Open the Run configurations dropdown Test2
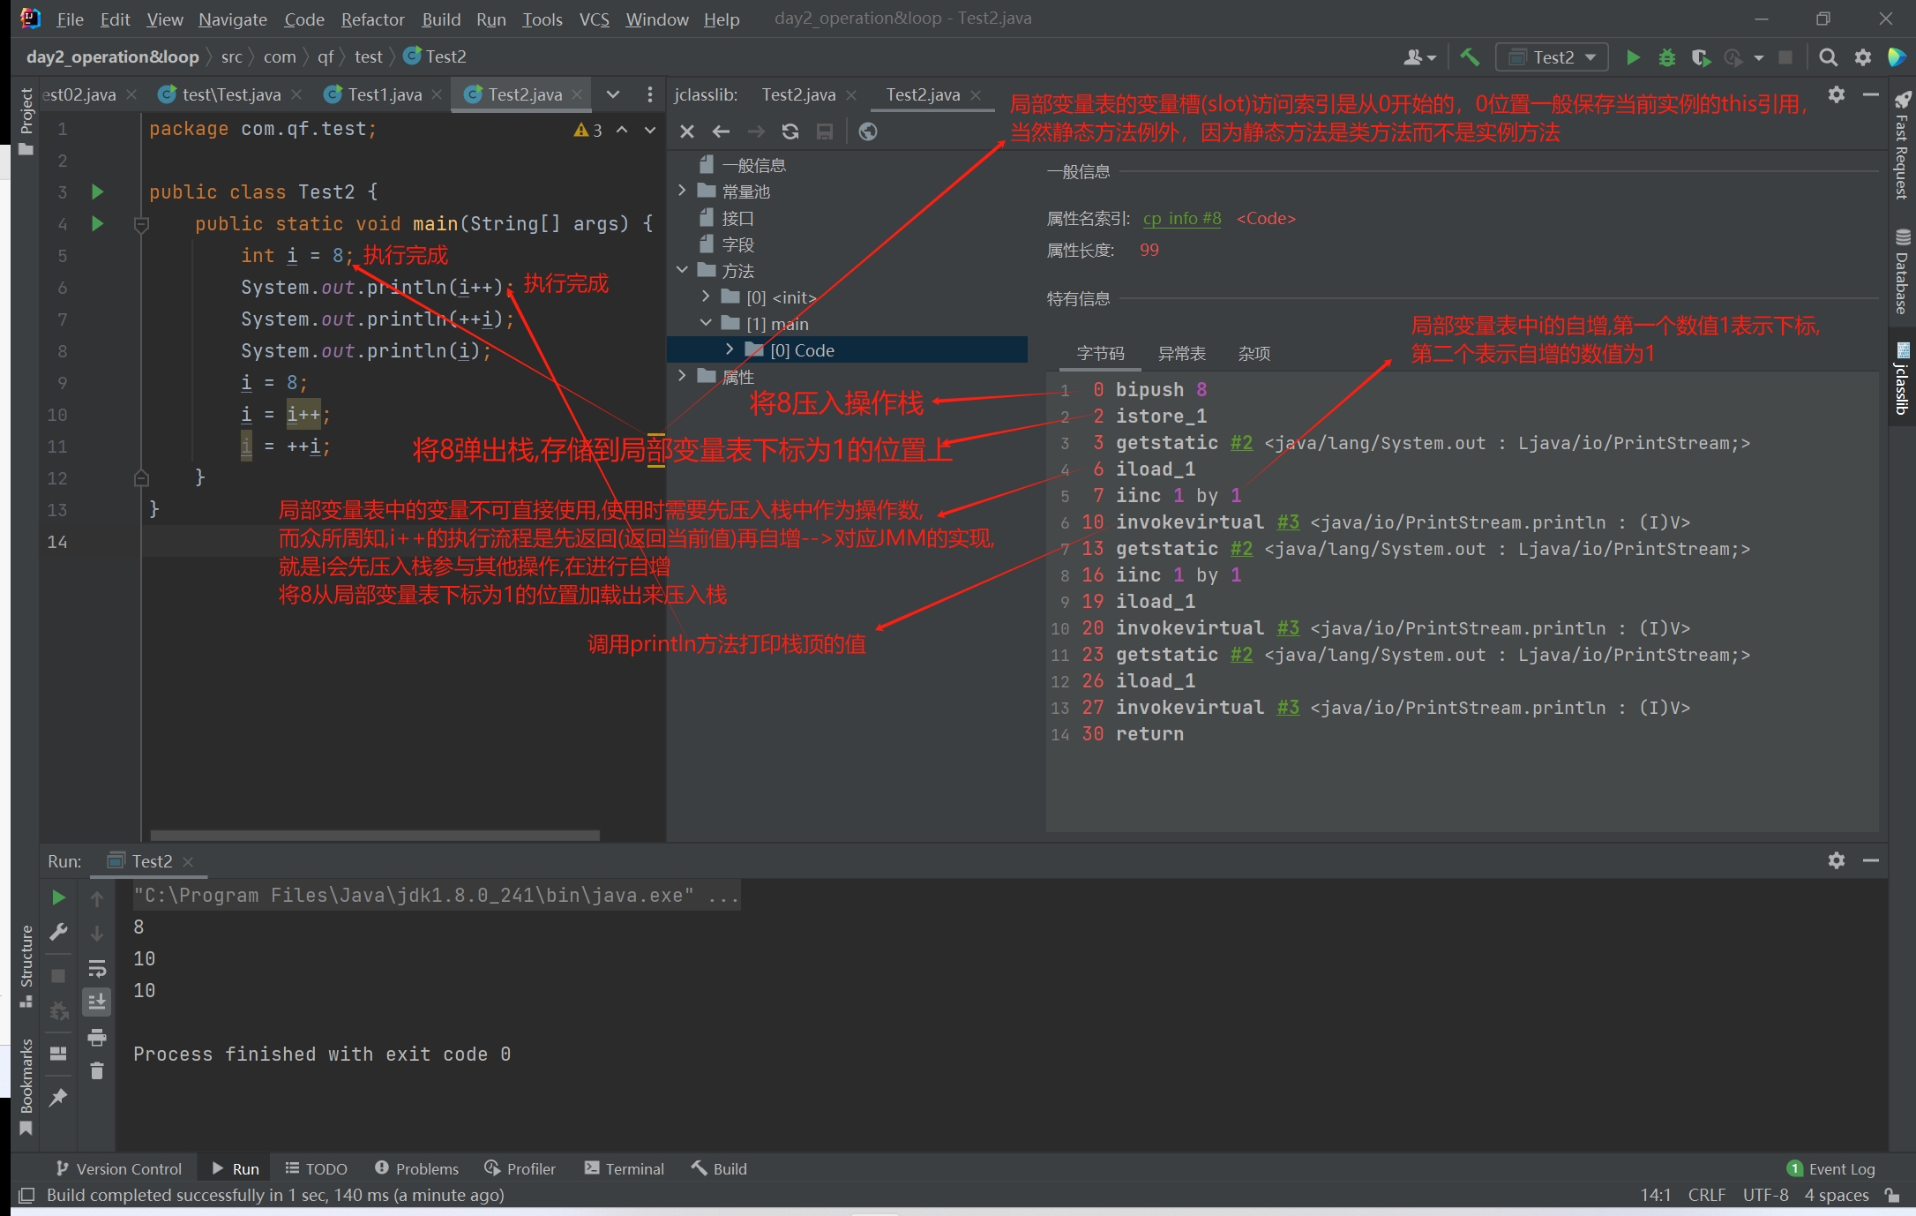 click(x=1552, y=57)
